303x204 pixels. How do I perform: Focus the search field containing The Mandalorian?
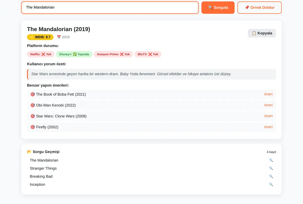click(x=110, y=8)
